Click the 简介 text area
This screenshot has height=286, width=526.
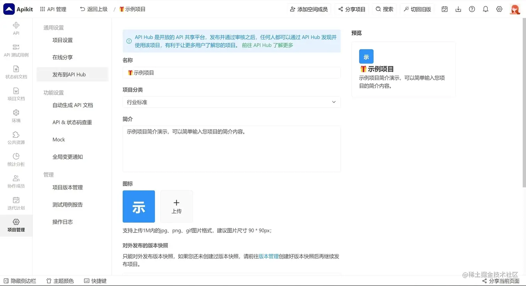click(x=231, y=149)
